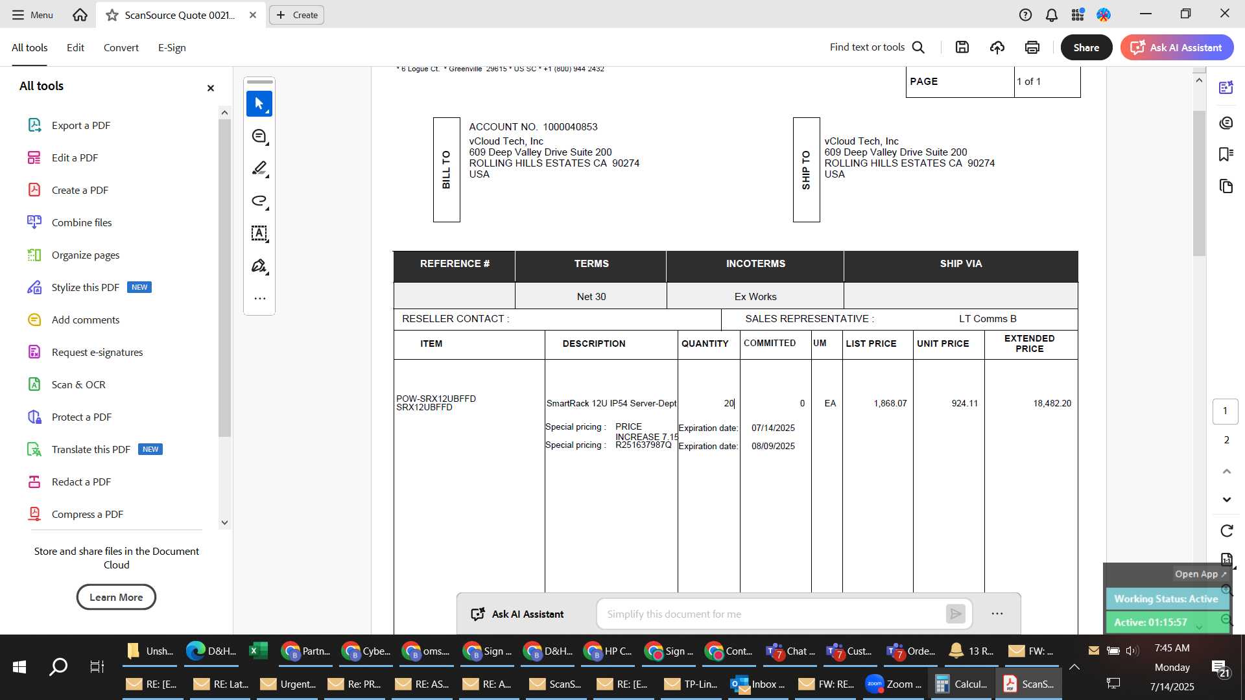This screenshot has width=1245, height=700.
Task: Close the ScanSource Quote tab
Action: (x=253, y=15)
